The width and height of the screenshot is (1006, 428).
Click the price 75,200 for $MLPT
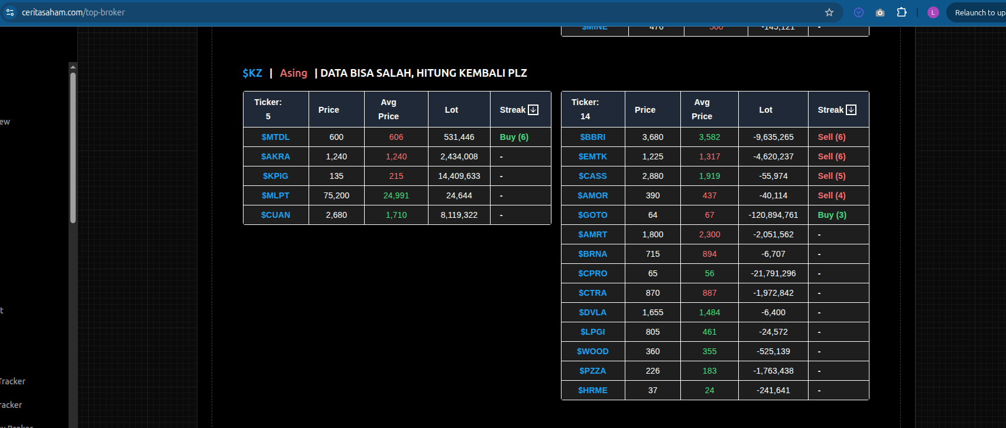pyautogui.click(x=336, y=195)
